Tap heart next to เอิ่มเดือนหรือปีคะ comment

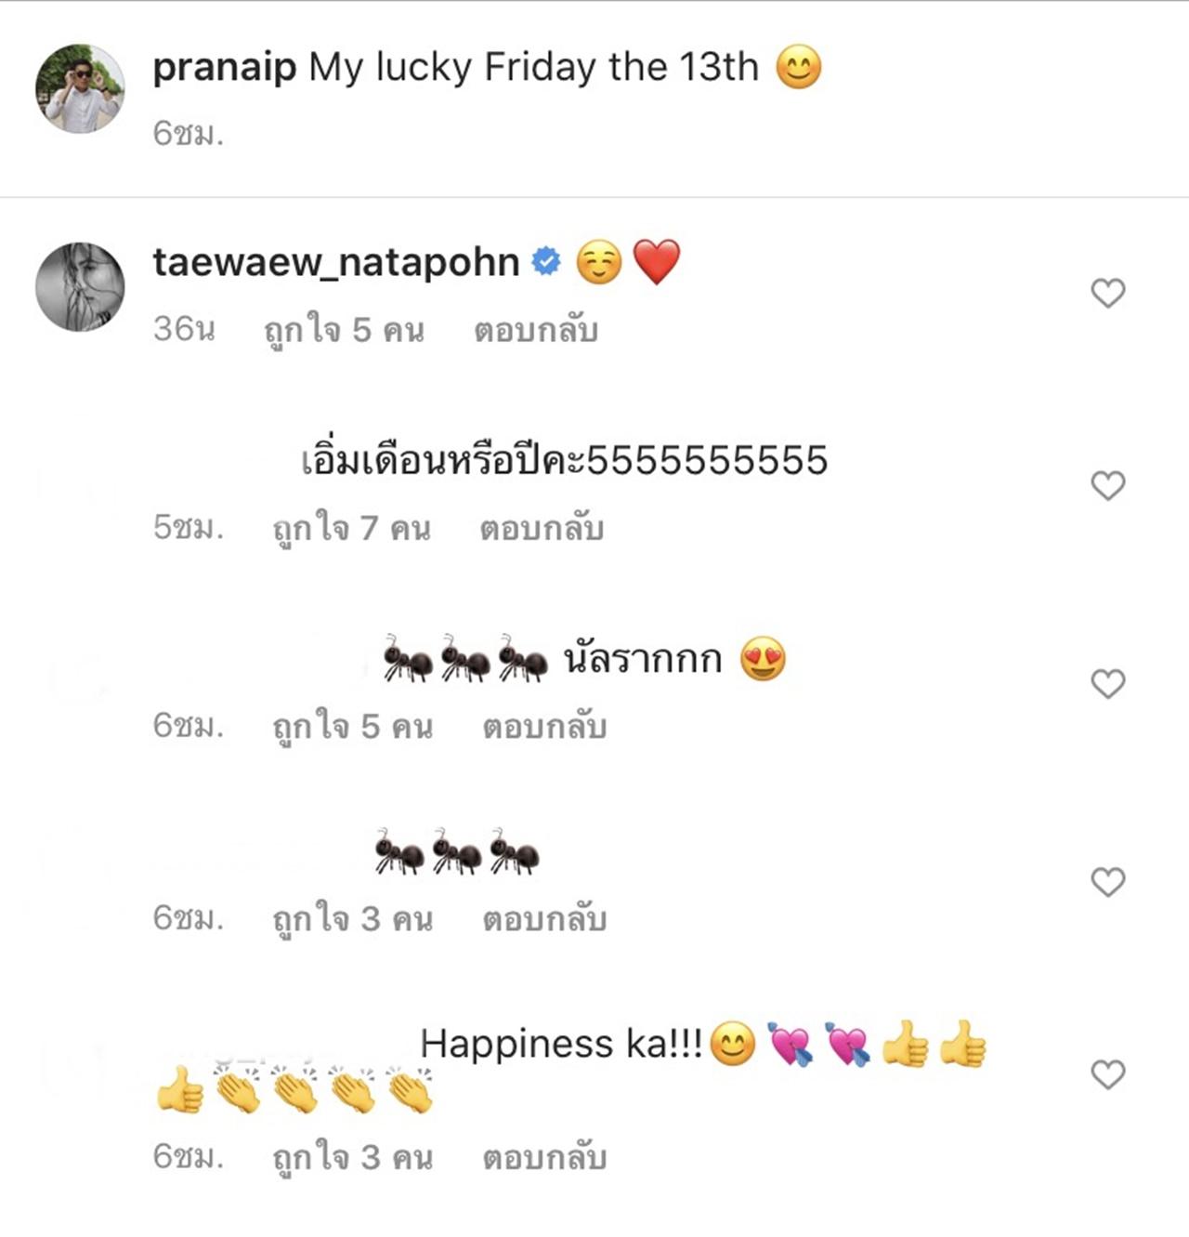click(1107, 485)
